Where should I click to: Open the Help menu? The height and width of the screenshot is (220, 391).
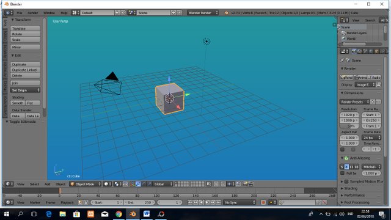click(64, 13)
